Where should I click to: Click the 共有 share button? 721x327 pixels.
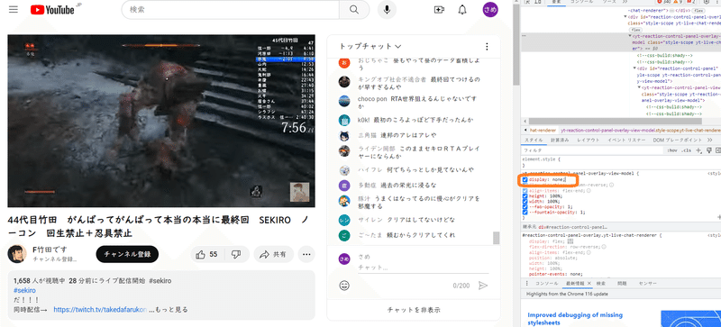click(x=273, y=254)
